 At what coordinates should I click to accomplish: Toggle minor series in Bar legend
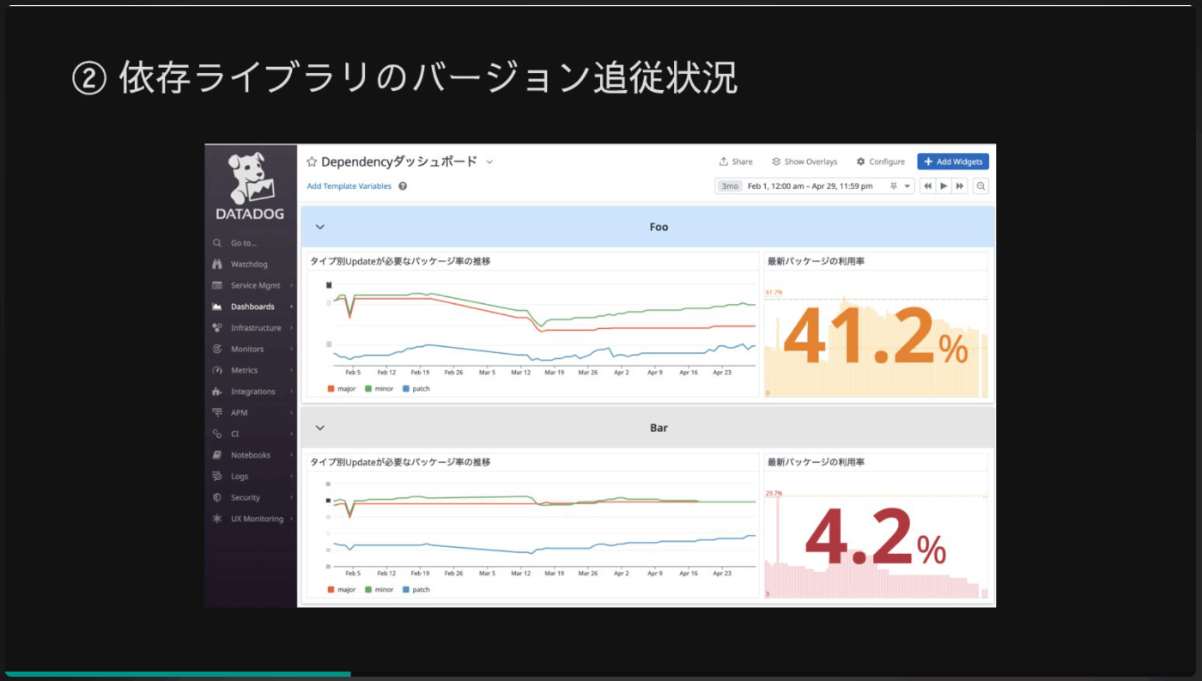[x=379, y=590]
